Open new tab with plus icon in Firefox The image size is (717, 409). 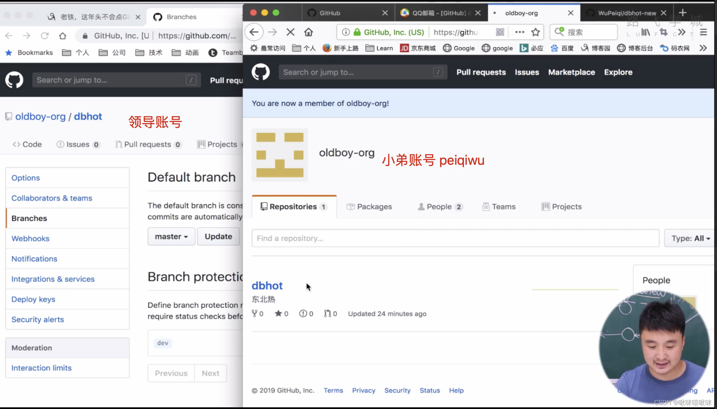[683, 13]
